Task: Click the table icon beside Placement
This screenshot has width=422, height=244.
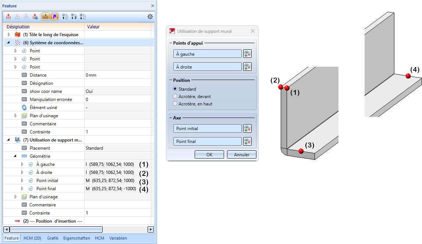Action: tap(24, 148)
